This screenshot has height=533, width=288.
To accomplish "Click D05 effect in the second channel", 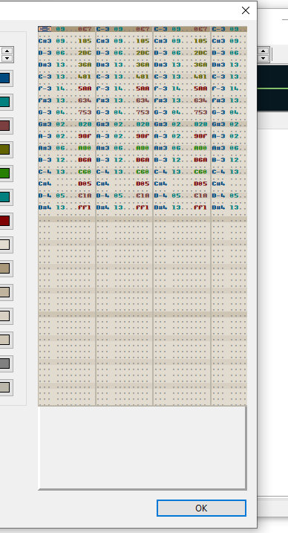I will pyautogui.click(x=143, y=184).
